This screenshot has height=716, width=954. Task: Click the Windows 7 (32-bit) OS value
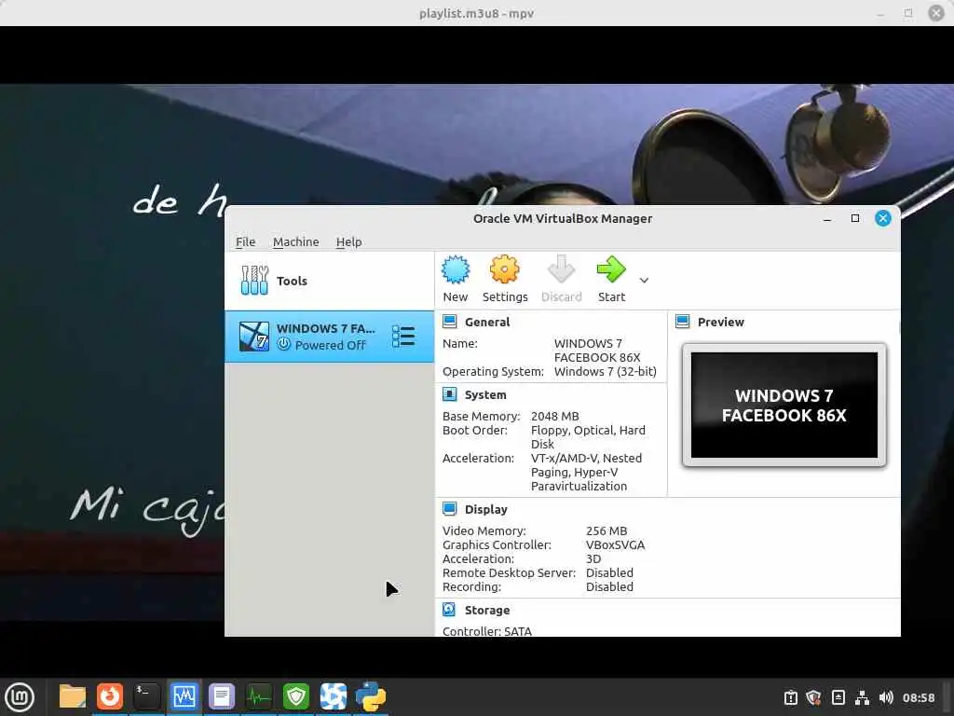pos(605,371)
